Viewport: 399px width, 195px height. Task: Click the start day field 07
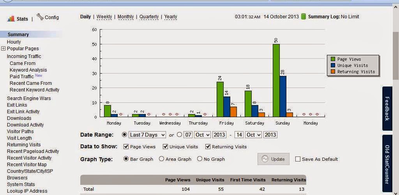[188, 135]
